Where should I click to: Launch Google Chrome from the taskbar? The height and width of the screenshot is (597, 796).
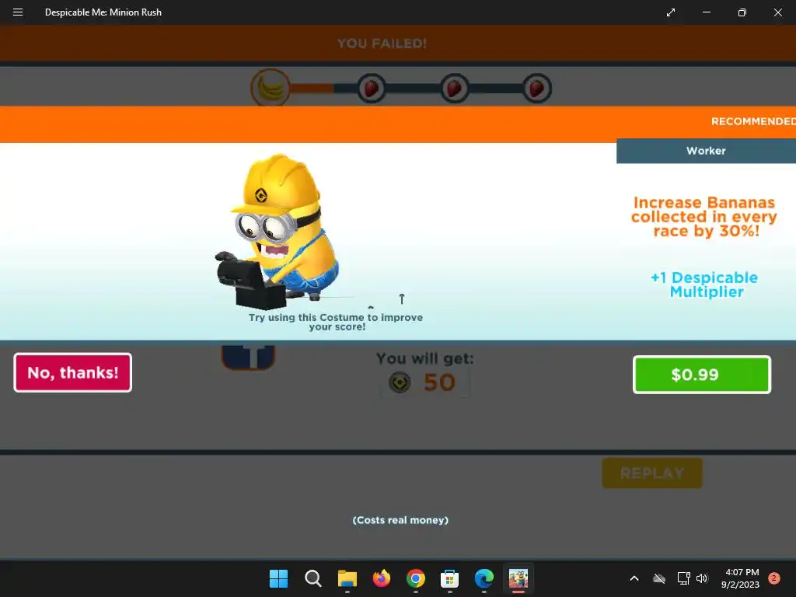coord(416,578)
